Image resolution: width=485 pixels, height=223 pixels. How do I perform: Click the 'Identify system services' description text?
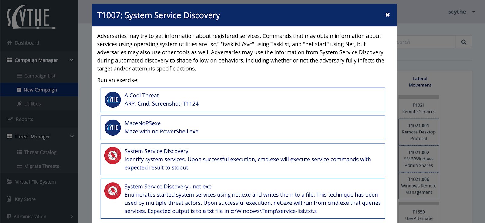coord(248,164)
